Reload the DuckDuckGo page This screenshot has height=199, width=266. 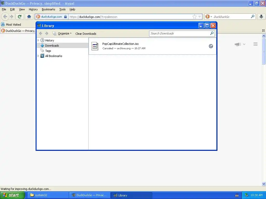[19, 17]
